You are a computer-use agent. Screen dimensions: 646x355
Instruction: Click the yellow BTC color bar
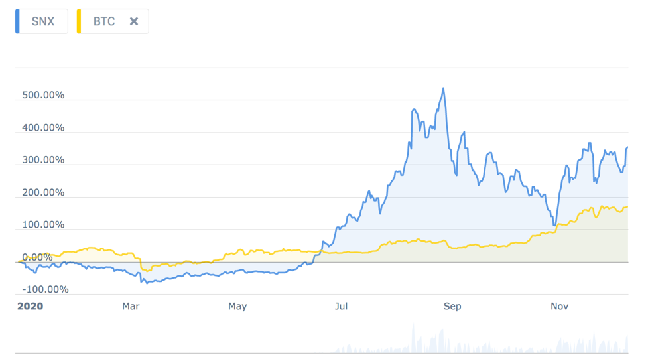tap(79, 21)
